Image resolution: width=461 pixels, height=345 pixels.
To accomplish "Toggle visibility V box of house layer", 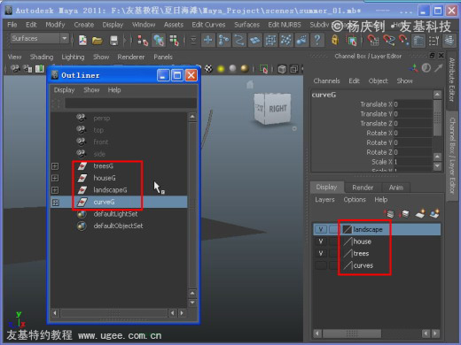I will (x=321, y=241).
